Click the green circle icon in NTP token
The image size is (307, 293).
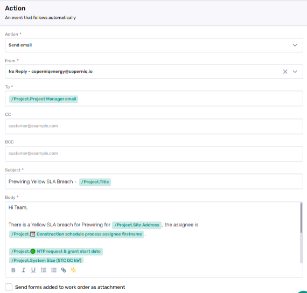33,252
